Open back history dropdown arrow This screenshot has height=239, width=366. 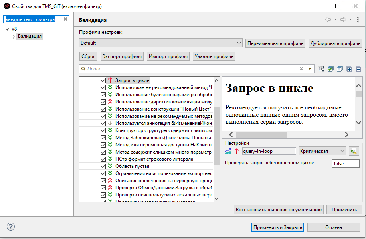[335, 19]
